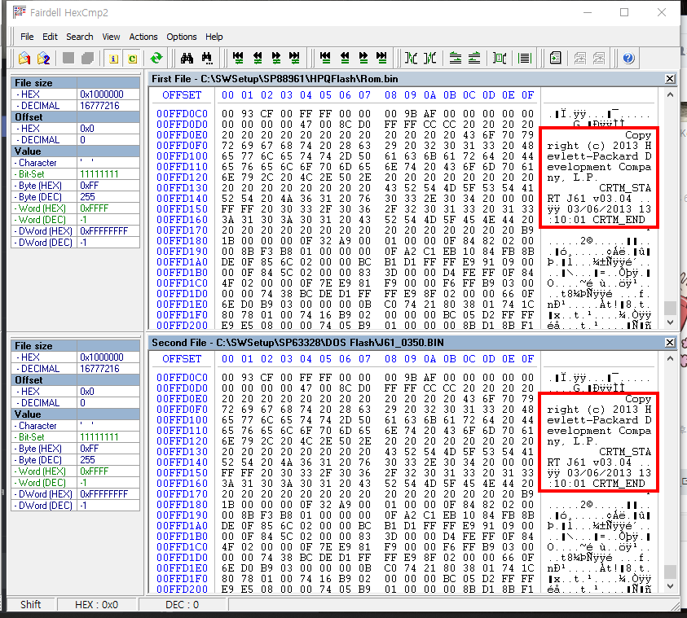This screenshot has height=618, width=687.
Task: Click the bracket icon with green text-cursor box
Action: tap(500, 58)
